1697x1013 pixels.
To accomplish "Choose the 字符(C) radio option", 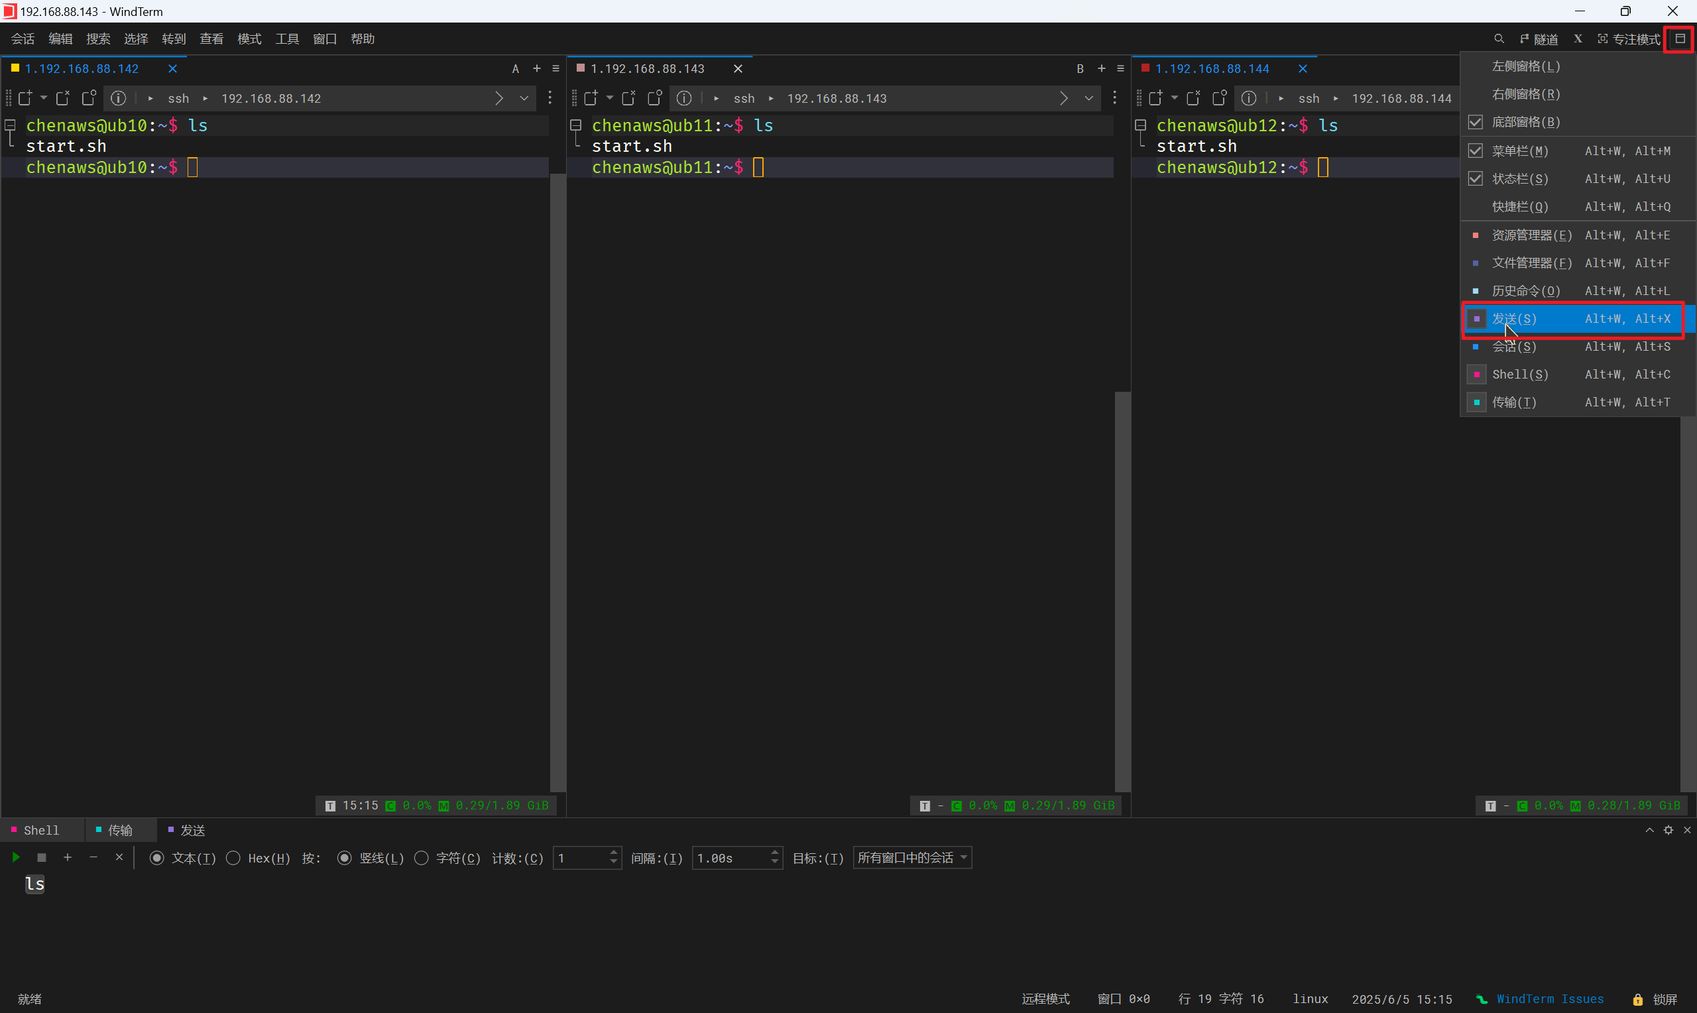I will (x=422, y=858).
